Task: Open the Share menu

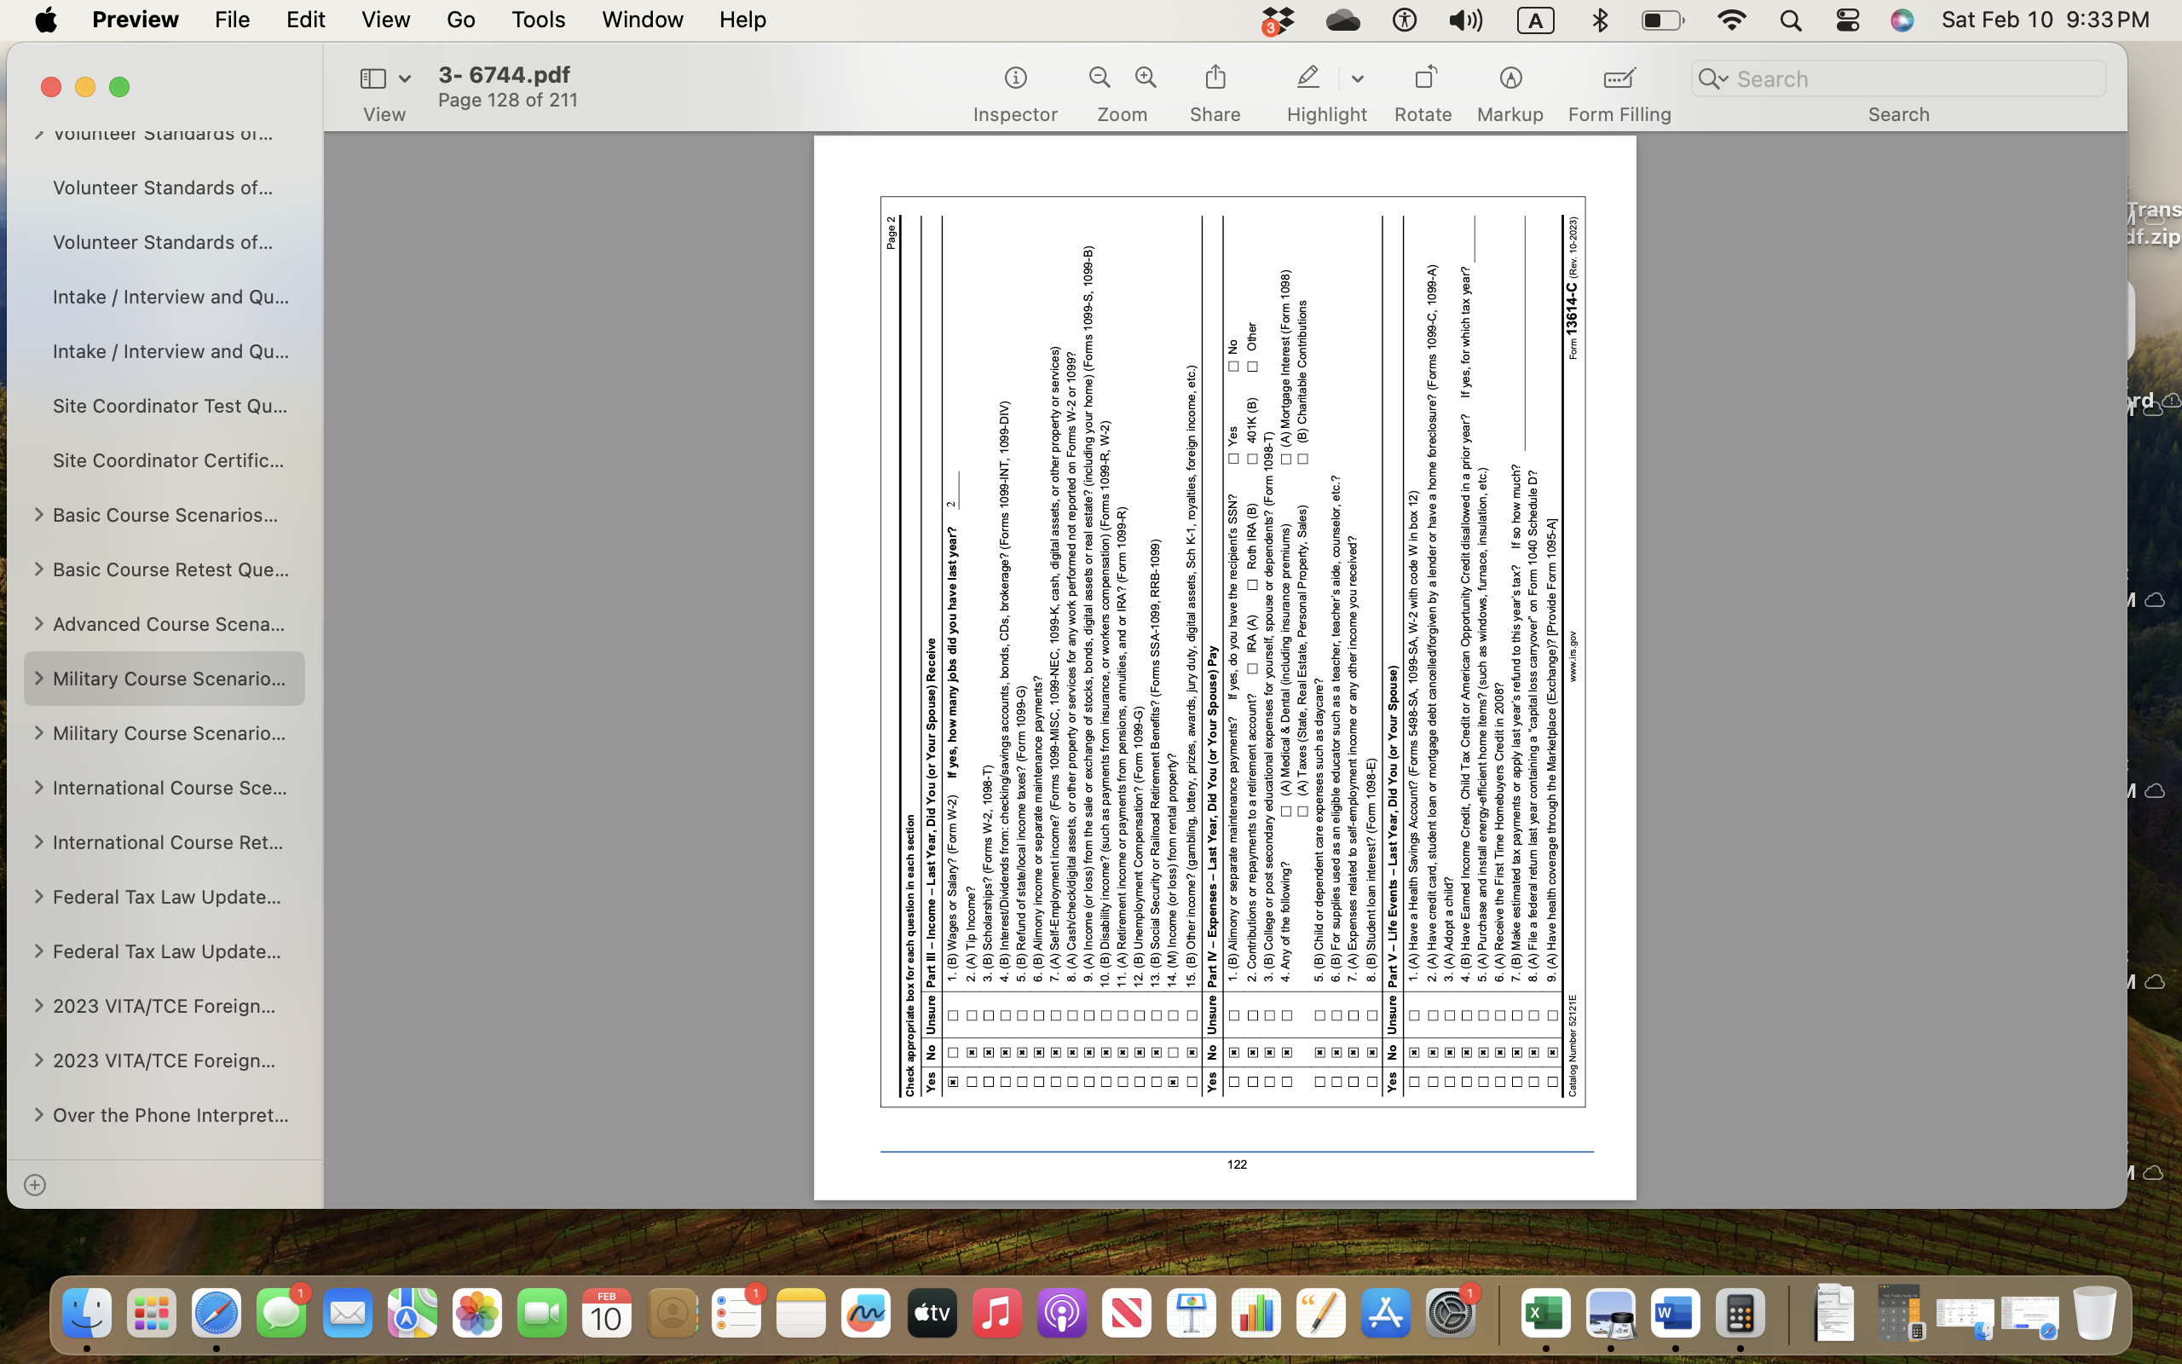Action: tap(1215, 86)
